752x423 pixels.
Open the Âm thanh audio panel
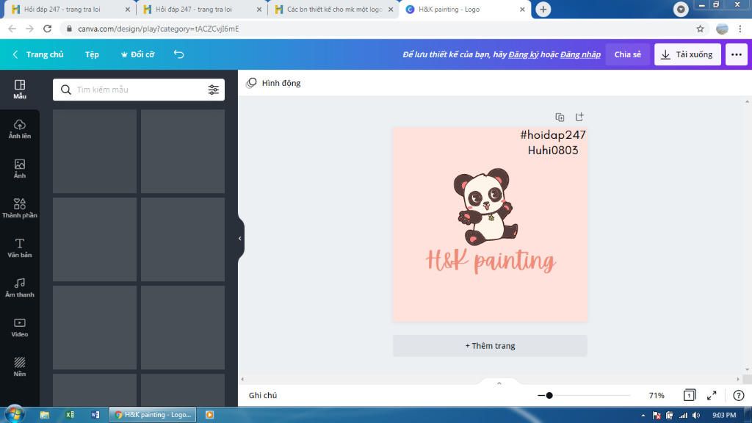20,288
